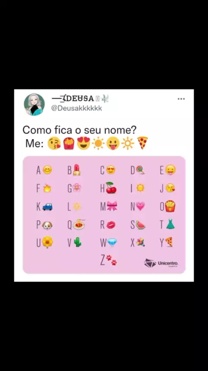Click the Unicentro logo

(161, 263)
